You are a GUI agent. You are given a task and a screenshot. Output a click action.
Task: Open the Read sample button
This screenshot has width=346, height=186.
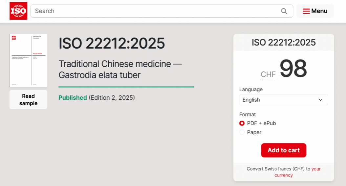pyautogui.click(x=28, y=100)
